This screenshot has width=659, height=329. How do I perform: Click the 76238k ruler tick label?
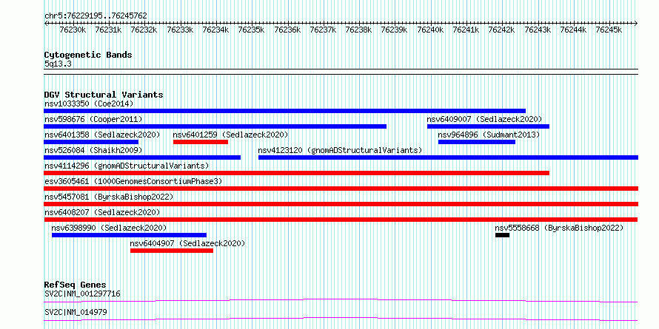tap(358, 30)
